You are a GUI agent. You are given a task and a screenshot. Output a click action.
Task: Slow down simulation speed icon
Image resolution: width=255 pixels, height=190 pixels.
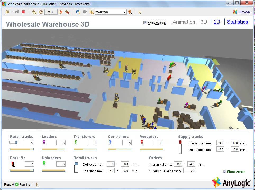tap(41, 12)
